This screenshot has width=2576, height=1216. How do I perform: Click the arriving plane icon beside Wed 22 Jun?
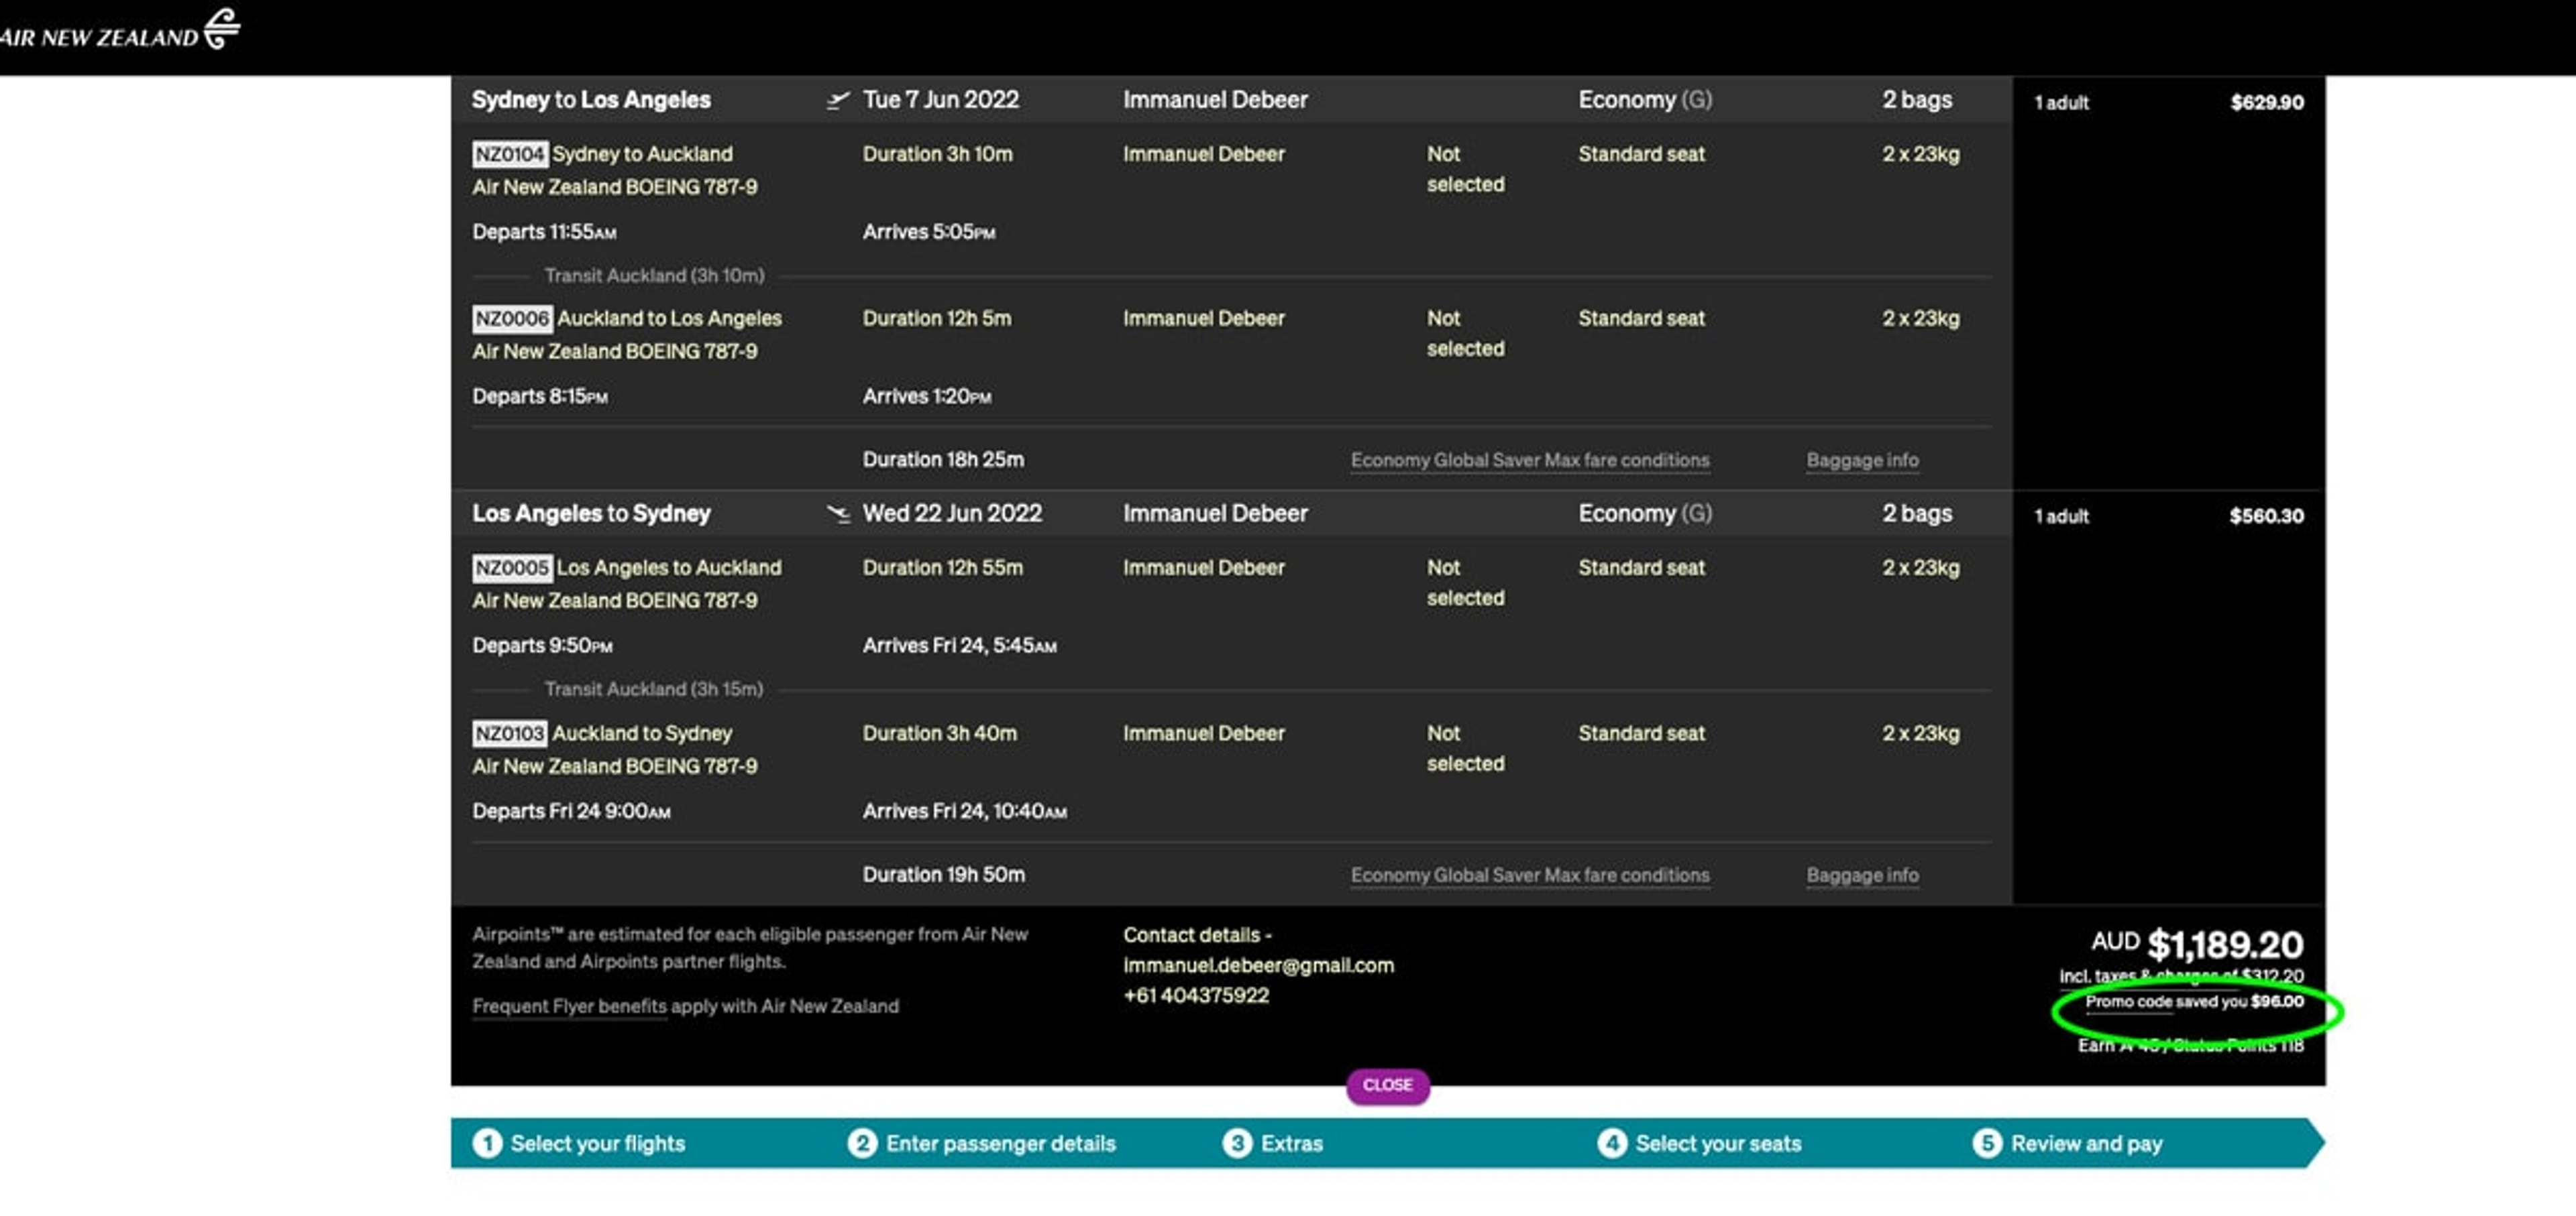click(838, 513)
